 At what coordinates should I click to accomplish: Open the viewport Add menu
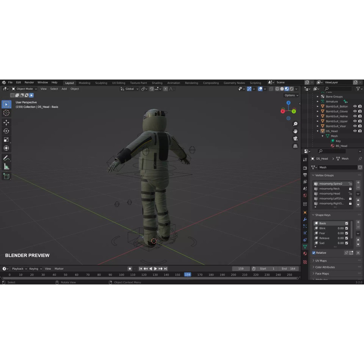point(64,89)
